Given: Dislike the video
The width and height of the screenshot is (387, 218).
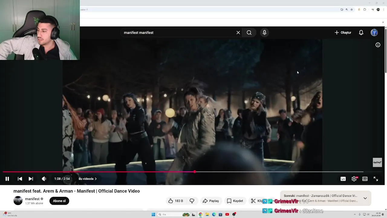Looking at the screenshot, I should click(x=192, y=201).
